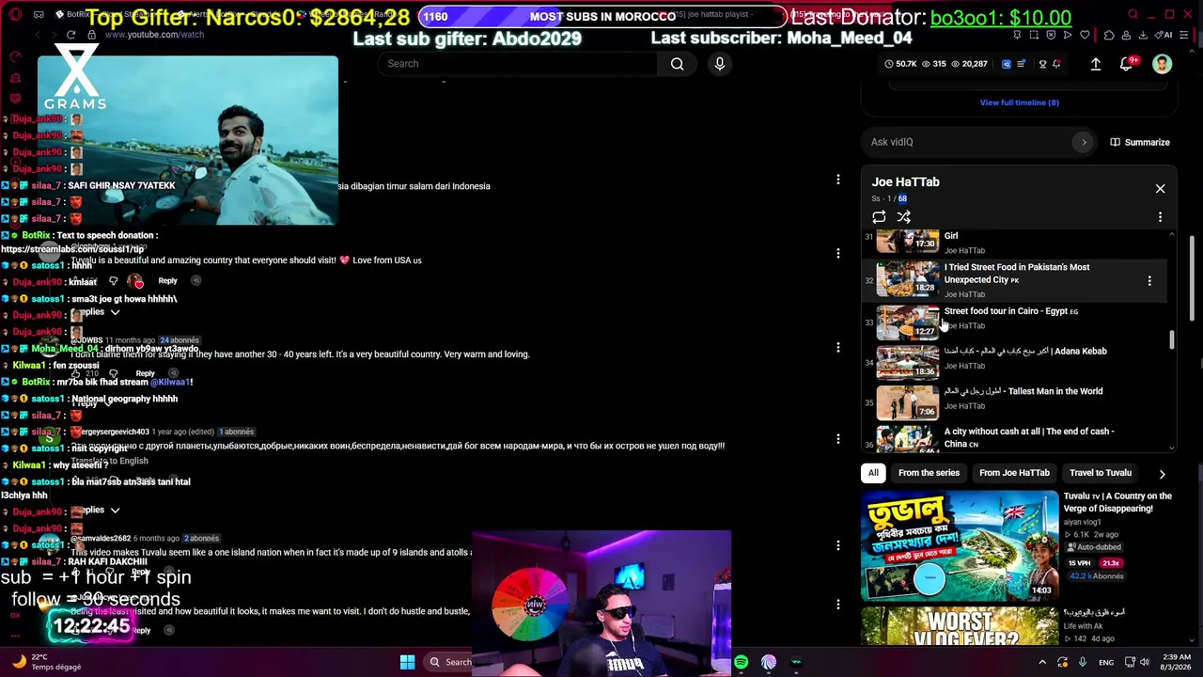Open weather widget showing 22°C
Screen dimensions: 1203x677
[47, 662]
